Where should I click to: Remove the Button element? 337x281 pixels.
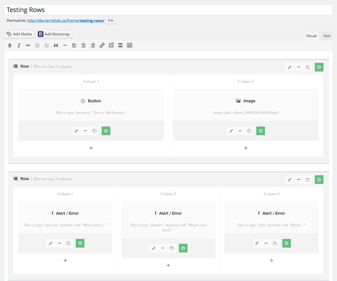[85, 131]
